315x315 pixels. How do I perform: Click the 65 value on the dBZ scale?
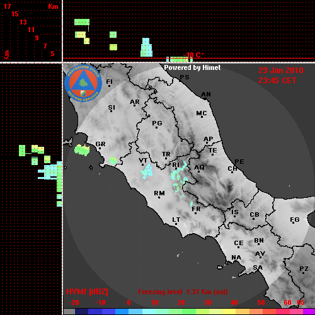301,302
